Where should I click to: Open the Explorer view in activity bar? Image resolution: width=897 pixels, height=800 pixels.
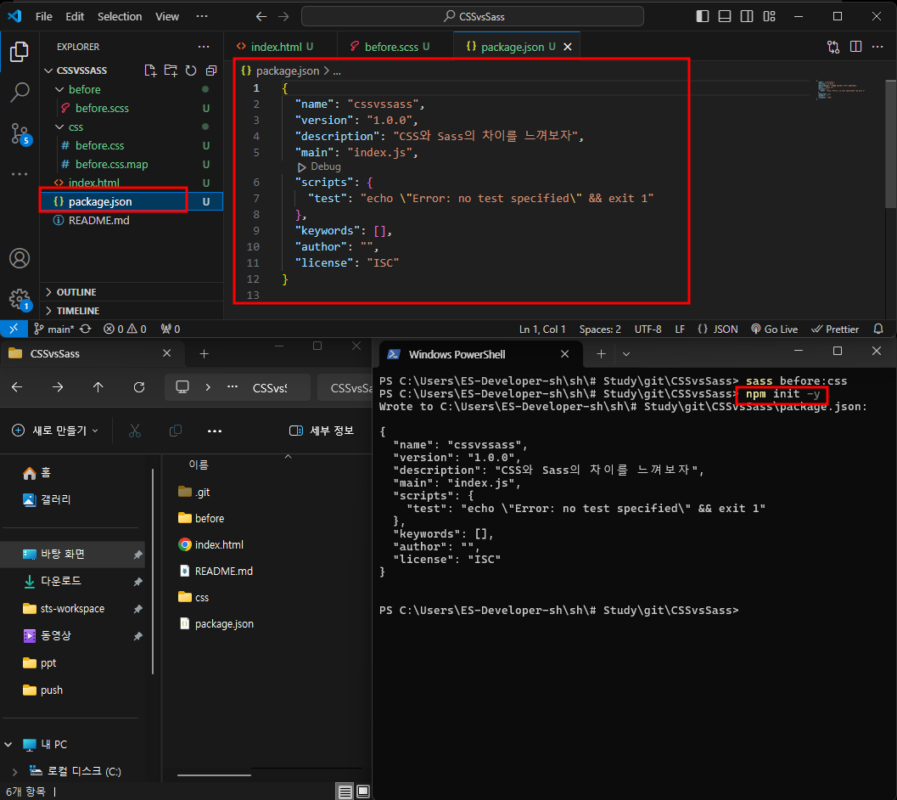19,52
